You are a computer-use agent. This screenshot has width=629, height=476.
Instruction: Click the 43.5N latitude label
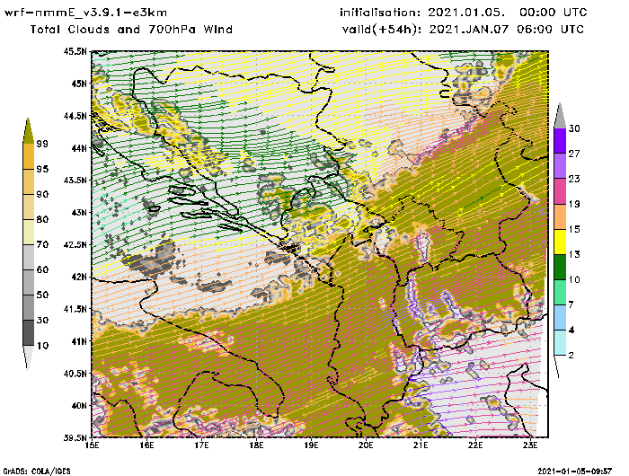coord(75,180)
